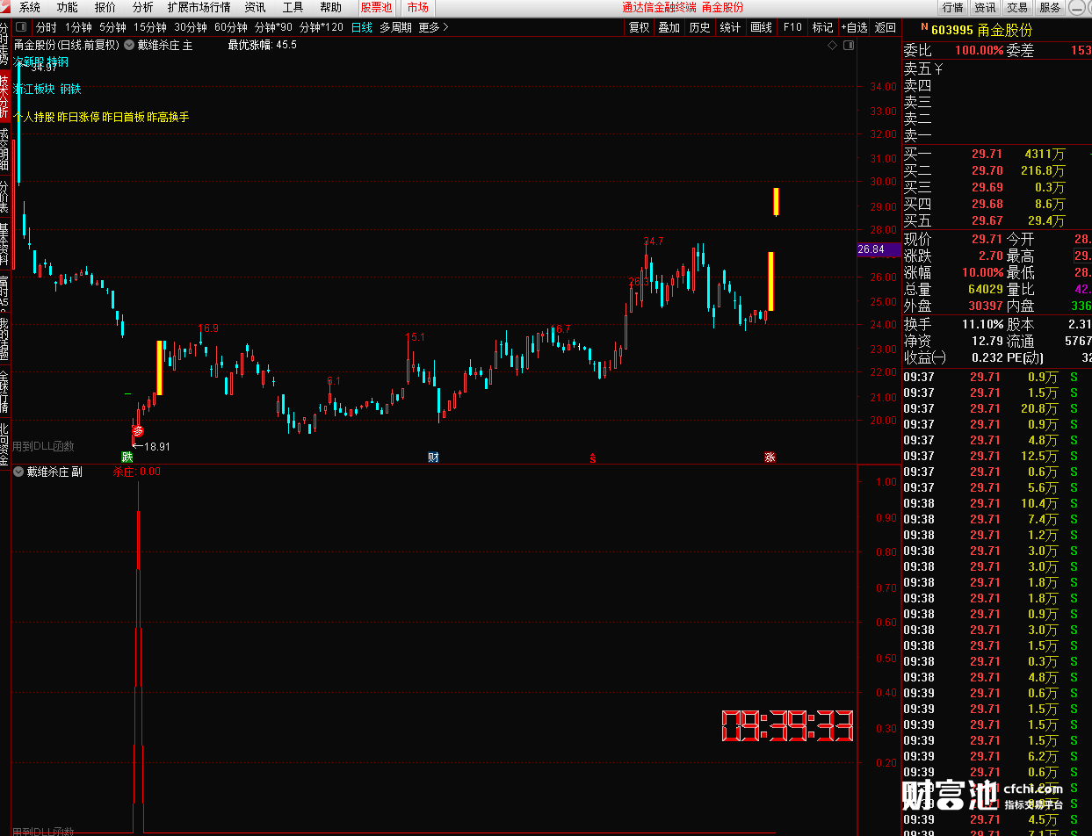Select the 多周期 view
Viewport: 1092px width, 836px height.
click(x=395, y=27)
